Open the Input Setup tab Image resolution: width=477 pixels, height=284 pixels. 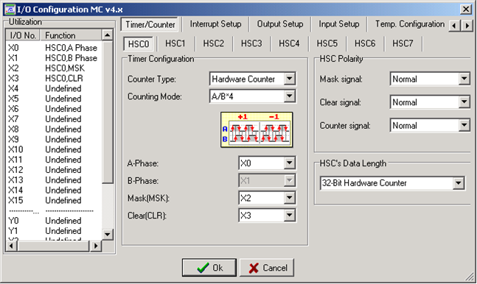pos(339,24)
